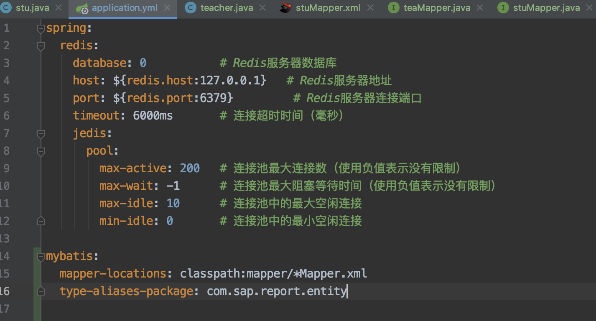Click the '# 连接池中的最大空闲连接' comment

(291, 204)
